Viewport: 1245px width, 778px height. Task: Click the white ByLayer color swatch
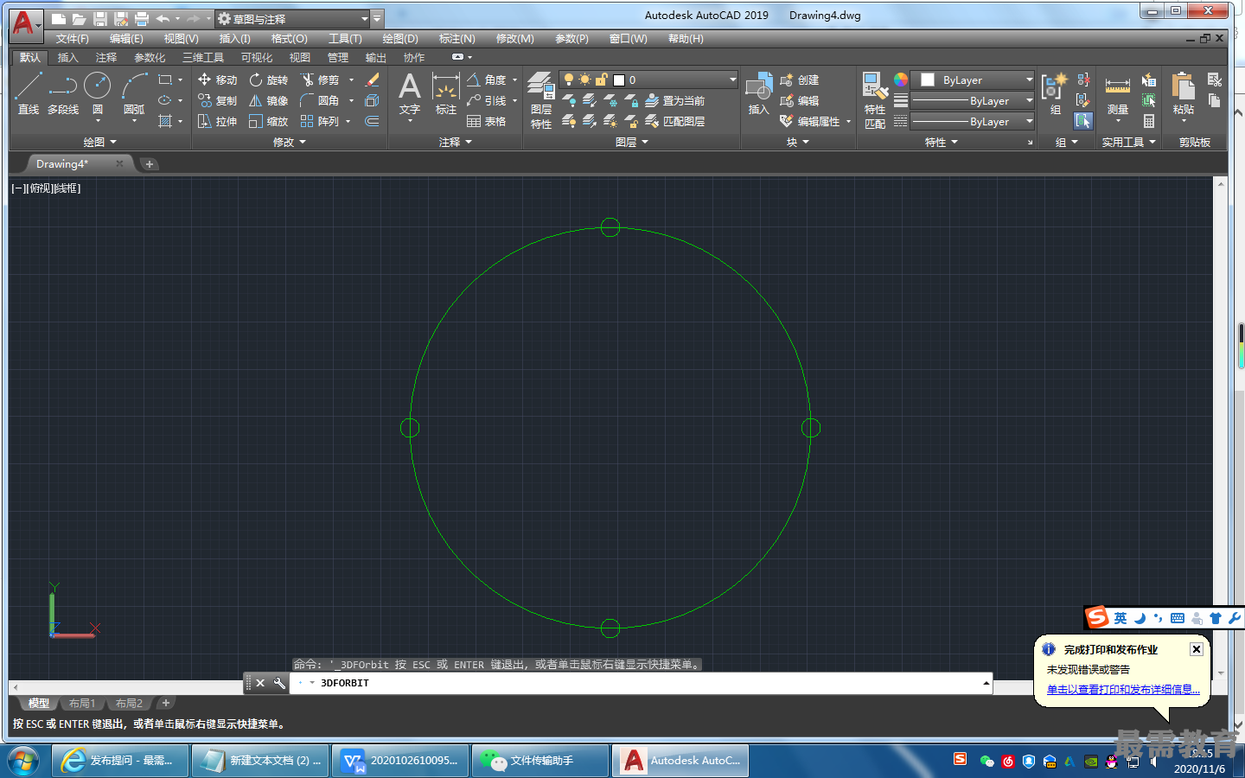pos(928,80)
